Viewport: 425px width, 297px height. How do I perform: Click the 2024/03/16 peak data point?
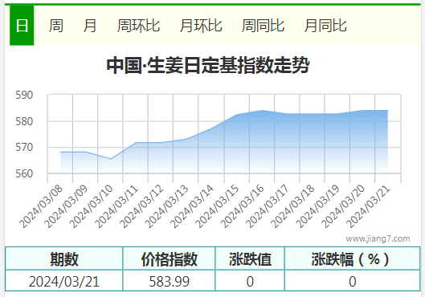(262, 110)
